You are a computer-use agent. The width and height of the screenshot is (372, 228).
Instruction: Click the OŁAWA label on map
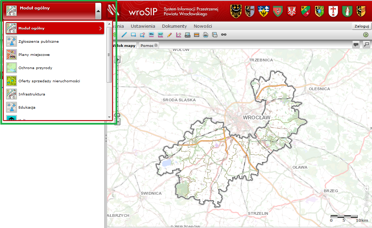click(300, 167)
